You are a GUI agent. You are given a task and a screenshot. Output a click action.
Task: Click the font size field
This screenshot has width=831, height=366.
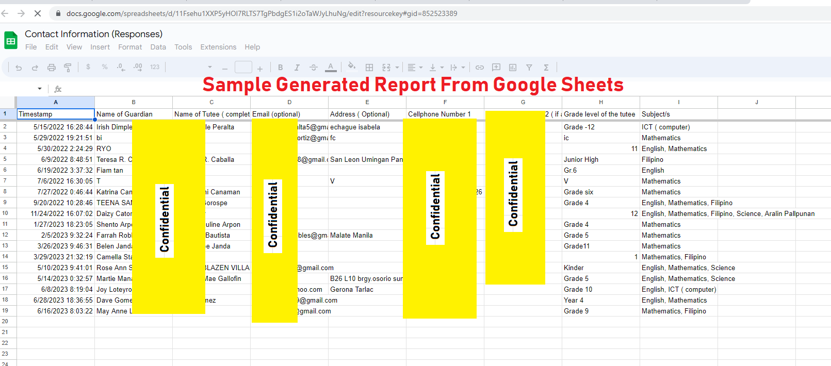tap(243, 67)
